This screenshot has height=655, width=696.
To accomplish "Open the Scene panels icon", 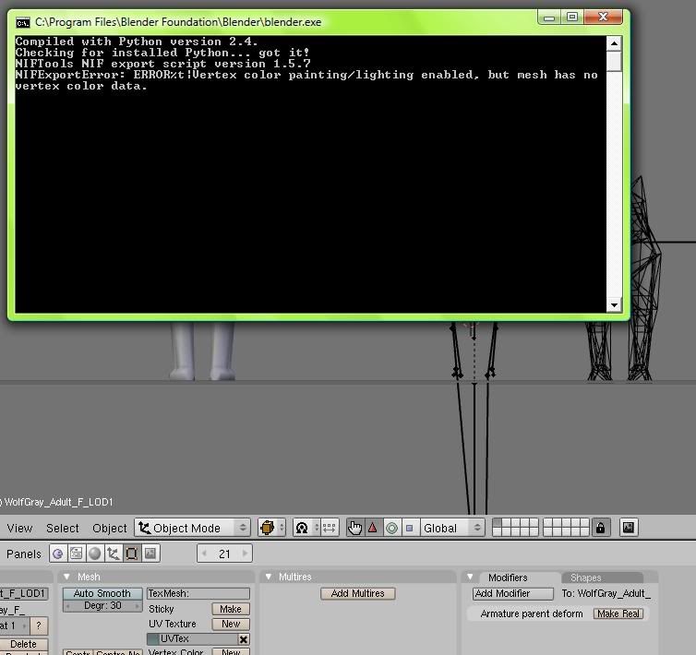I will (150, 554).
